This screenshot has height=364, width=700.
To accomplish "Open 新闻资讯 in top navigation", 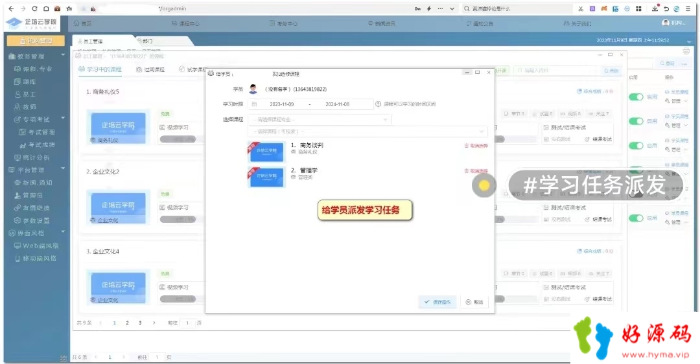I will tap(382, 23).
